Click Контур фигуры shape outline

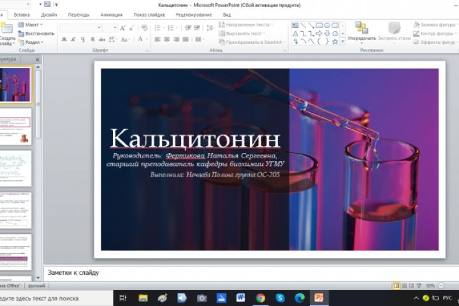tap(435, 34)
